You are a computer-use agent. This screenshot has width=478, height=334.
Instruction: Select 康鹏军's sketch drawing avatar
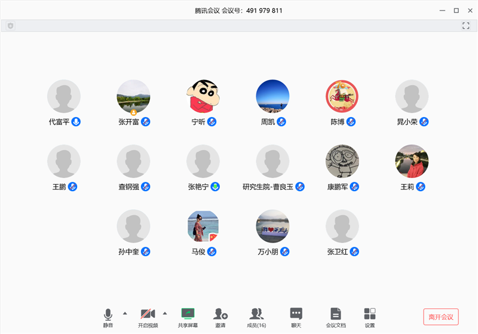coord(342,161)
